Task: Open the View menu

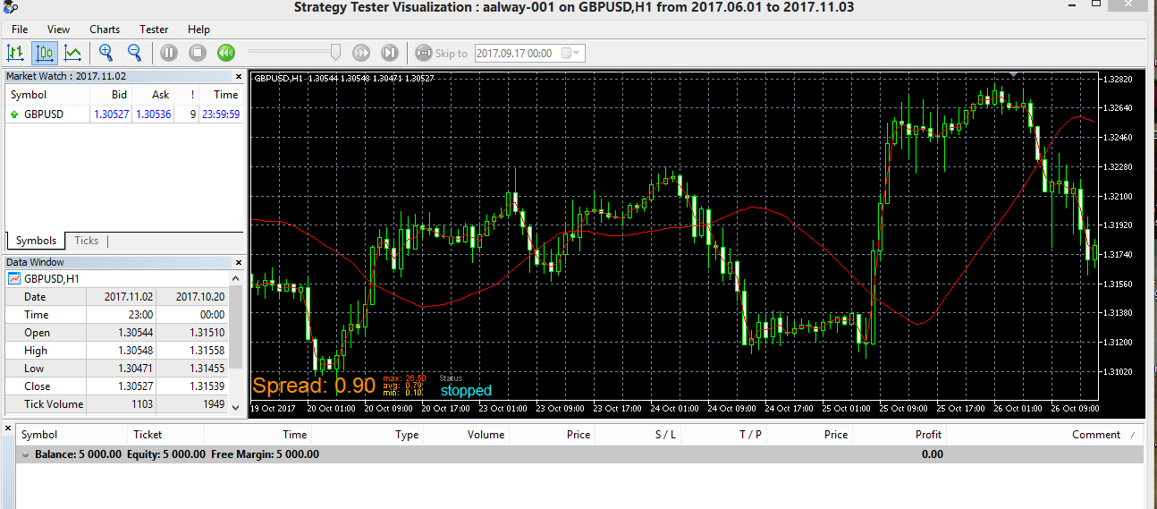Action: [x=58, y=30]
